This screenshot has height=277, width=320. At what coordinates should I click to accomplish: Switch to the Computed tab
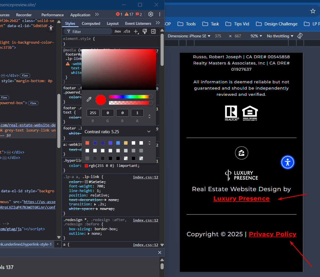tap(91, 23)
